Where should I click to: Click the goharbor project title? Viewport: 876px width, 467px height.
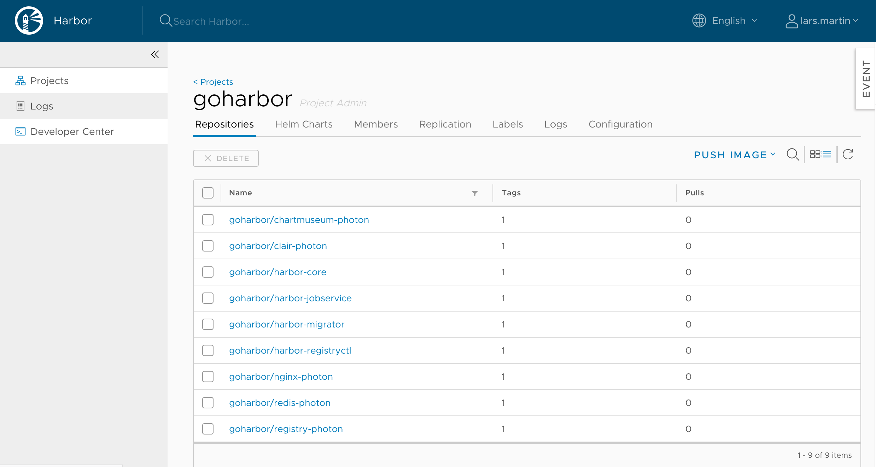(x=243, y=99)
